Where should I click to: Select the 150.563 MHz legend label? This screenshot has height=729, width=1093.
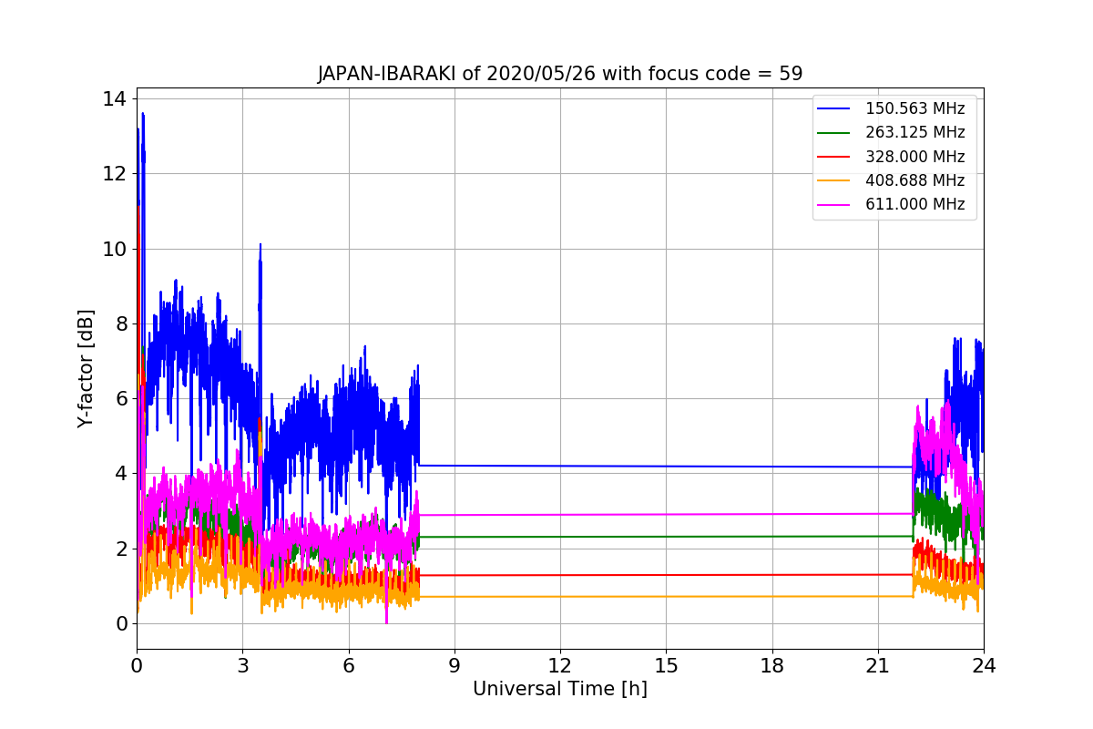(x=914, y=108)
